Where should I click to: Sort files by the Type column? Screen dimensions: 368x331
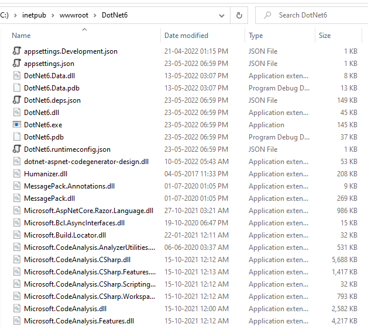pyautogui.click(x=256, y=36)
